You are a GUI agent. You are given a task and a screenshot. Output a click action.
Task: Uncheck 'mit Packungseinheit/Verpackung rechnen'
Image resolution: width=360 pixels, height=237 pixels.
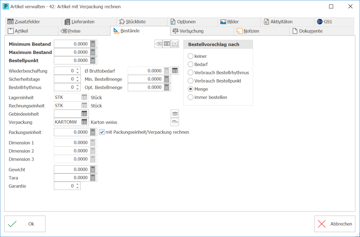click(102, 132)
